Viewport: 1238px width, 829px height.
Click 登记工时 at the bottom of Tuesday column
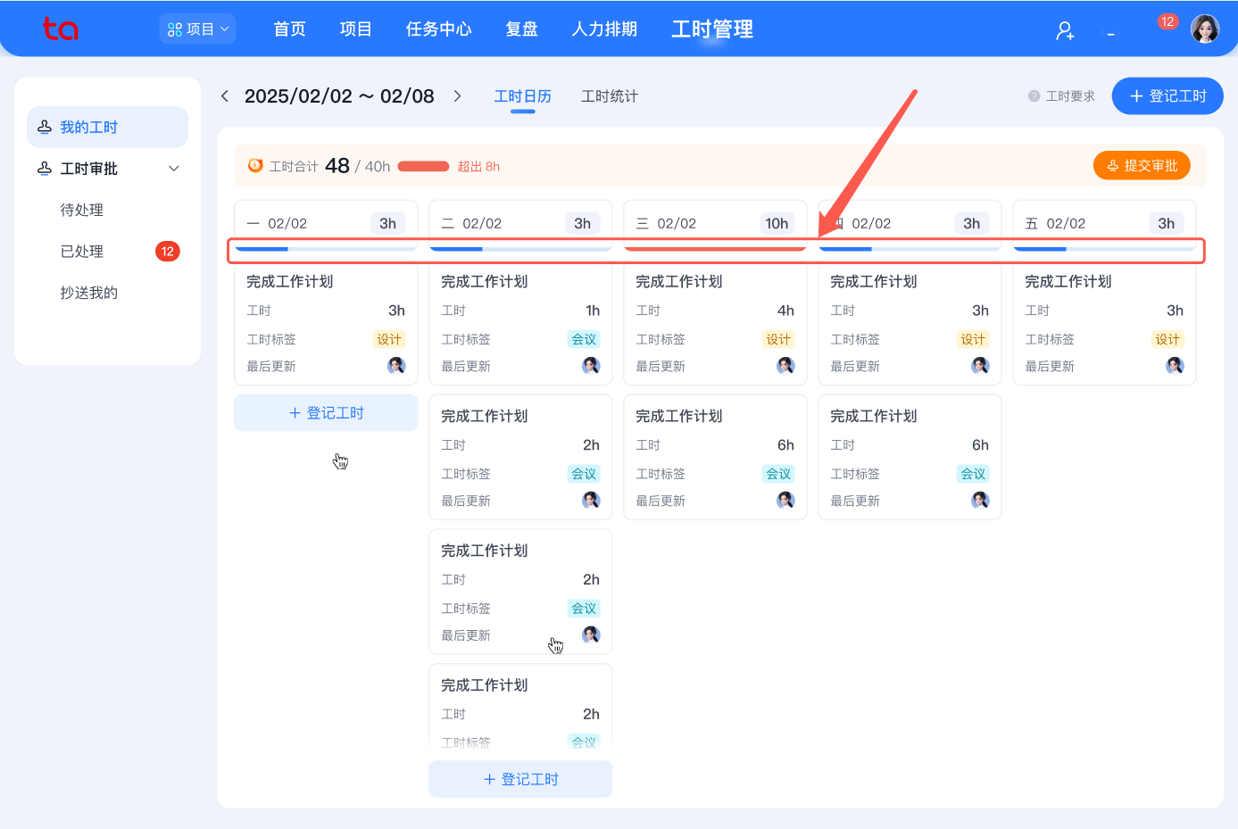pos(520,779)
